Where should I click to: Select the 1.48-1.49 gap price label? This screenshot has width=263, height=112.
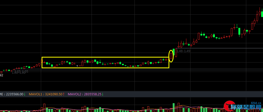(183, 51)
